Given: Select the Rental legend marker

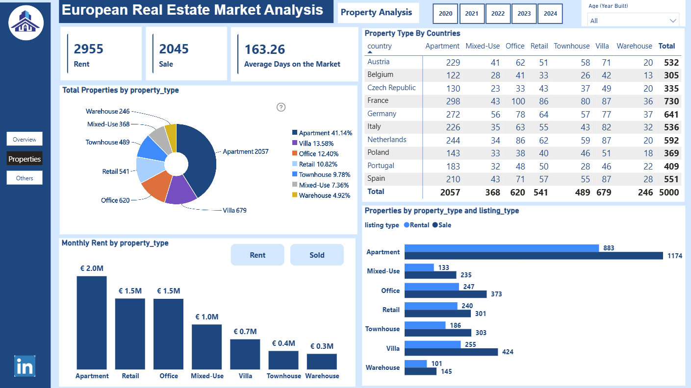Looking at the screenshot, I should (407, 225).
